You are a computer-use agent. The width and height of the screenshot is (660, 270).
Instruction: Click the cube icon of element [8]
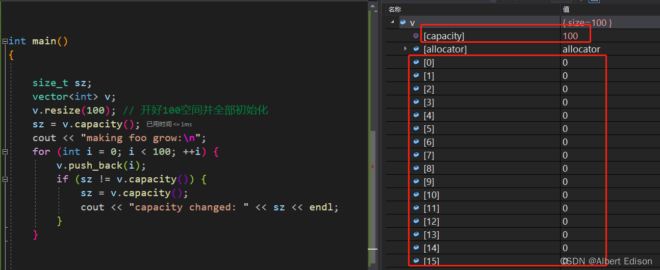[x=416, y=168]
